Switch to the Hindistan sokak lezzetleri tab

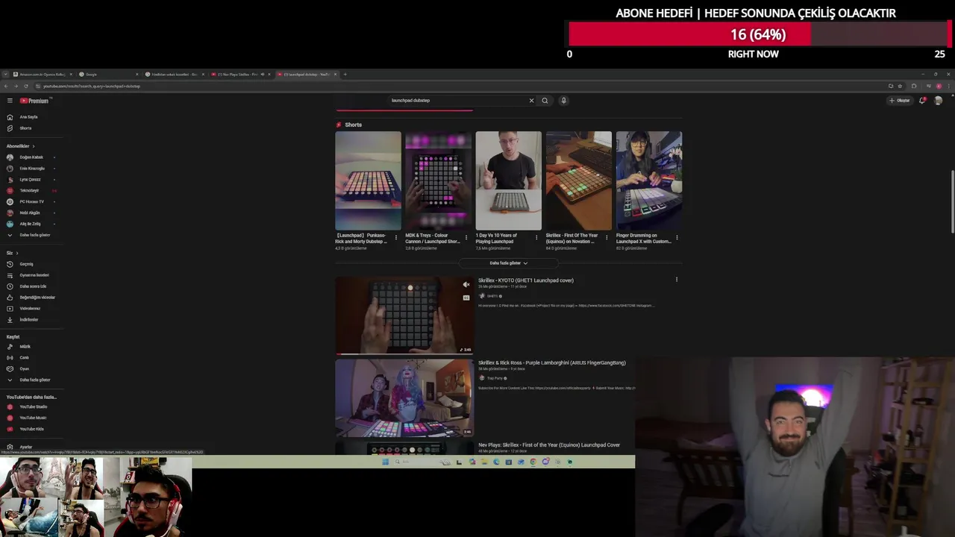point(175,75)
